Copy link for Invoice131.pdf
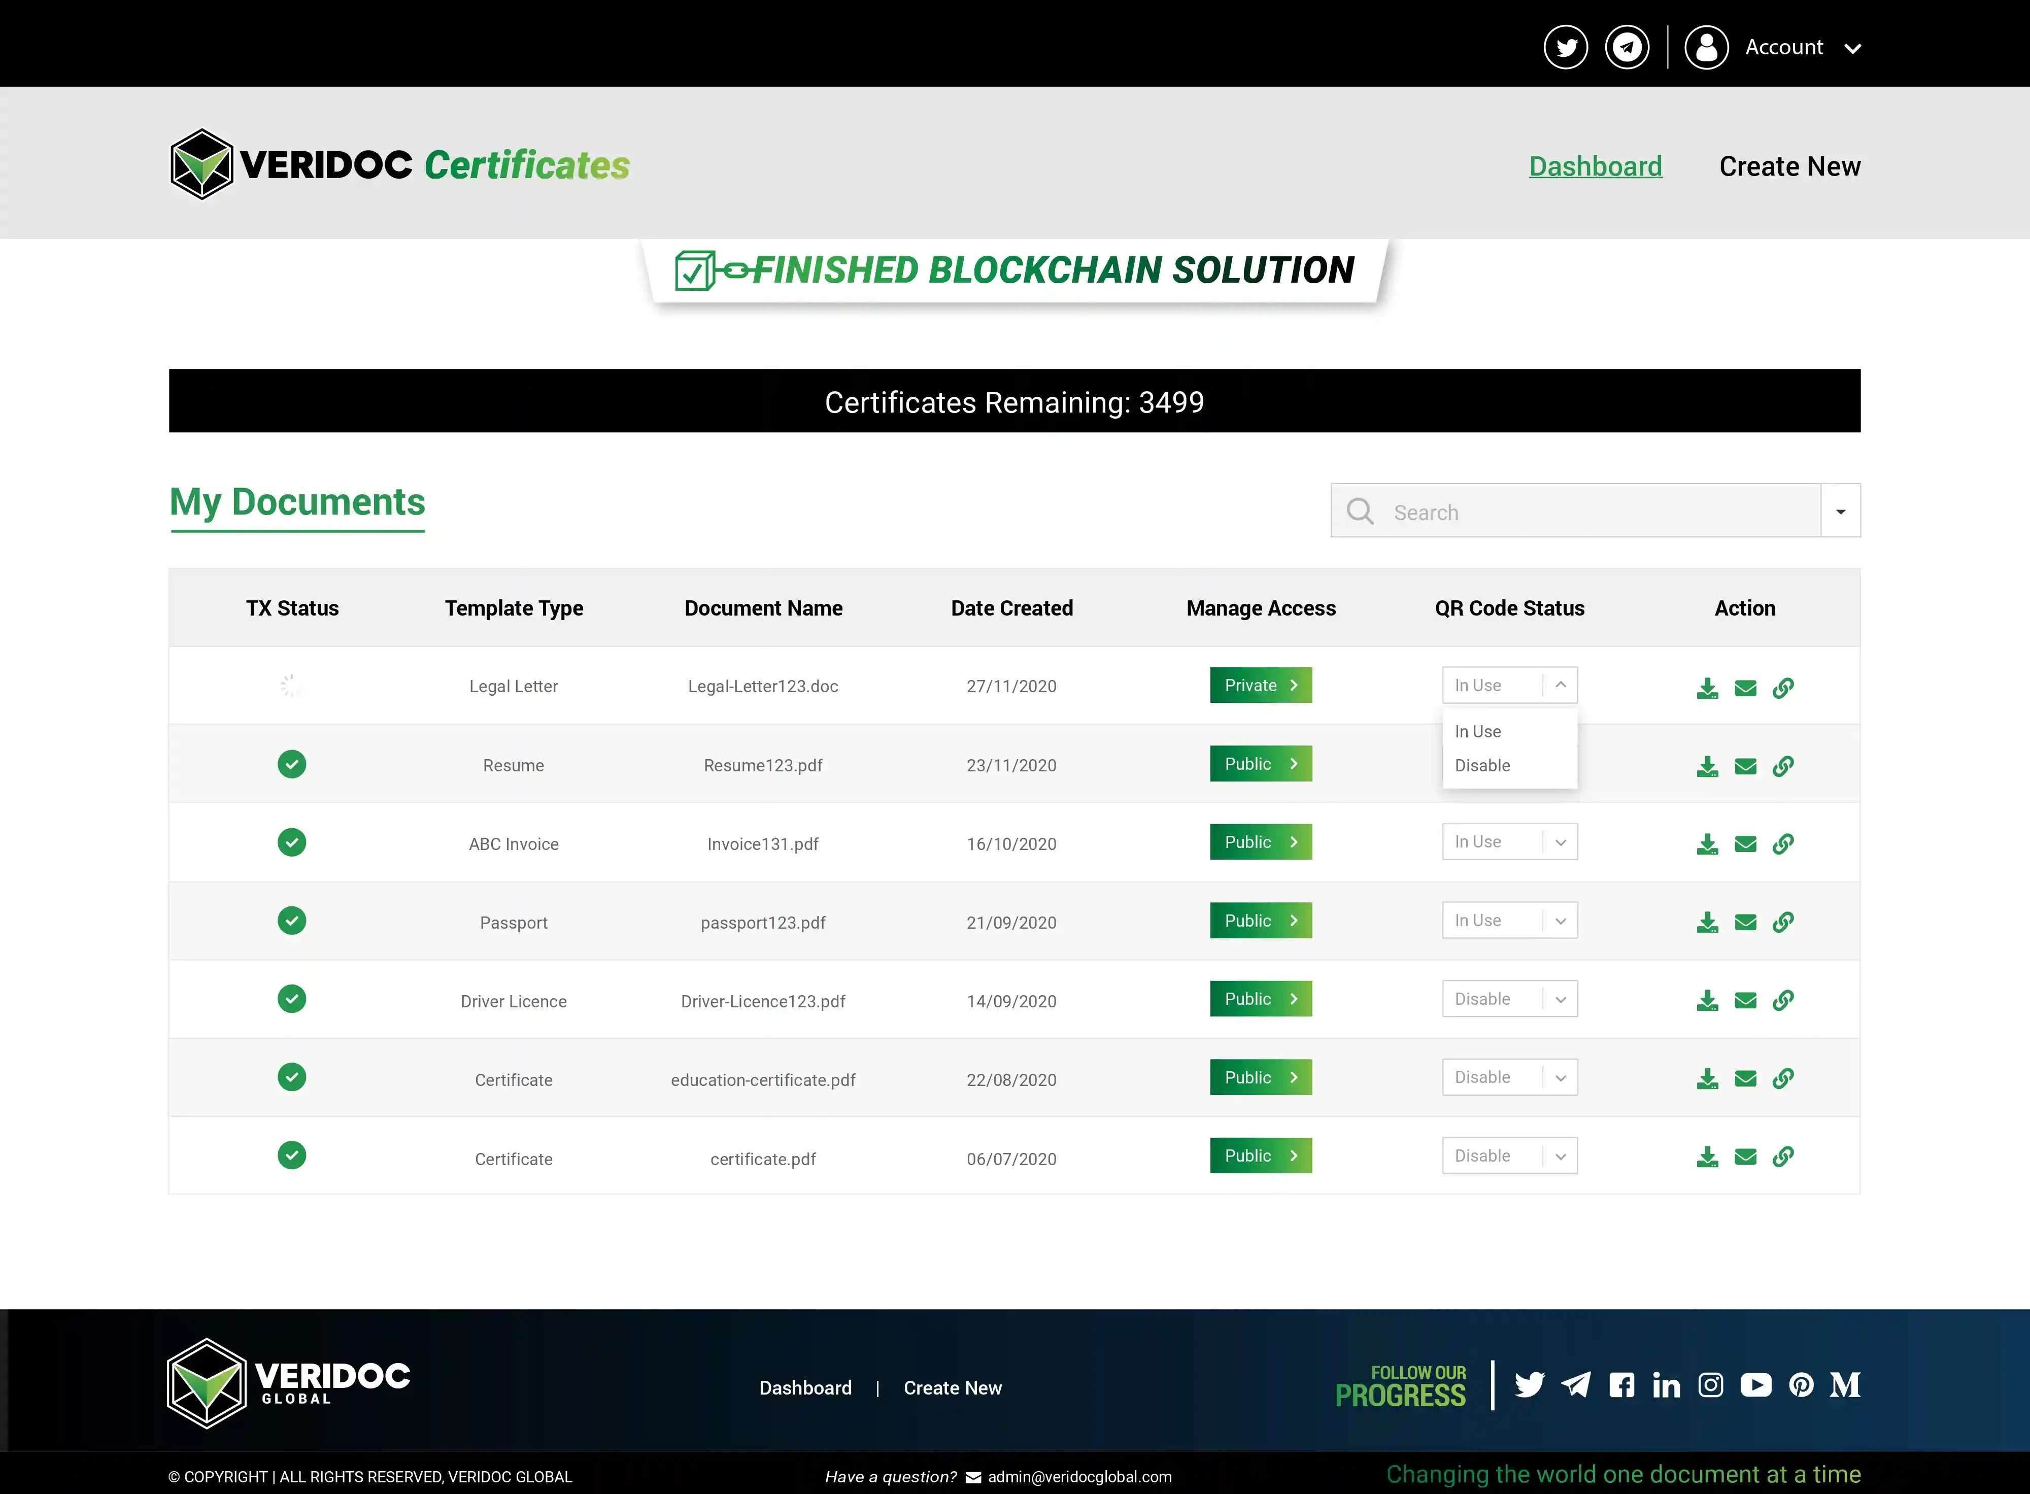The height and width of the screenshot is (1494, 2030). (1782, 844)
